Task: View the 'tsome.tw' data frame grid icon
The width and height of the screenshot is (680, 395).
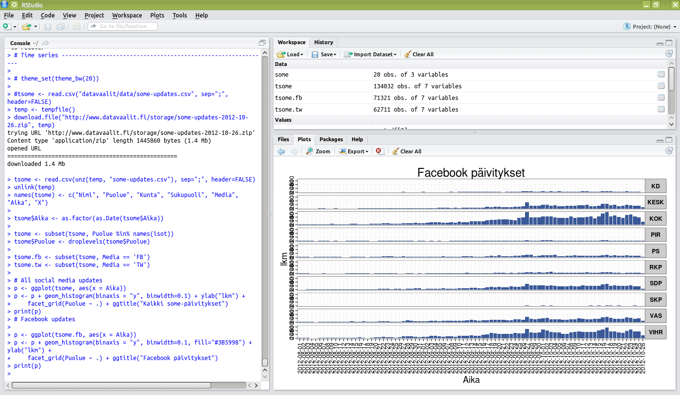Action: (x=661, y=109)
